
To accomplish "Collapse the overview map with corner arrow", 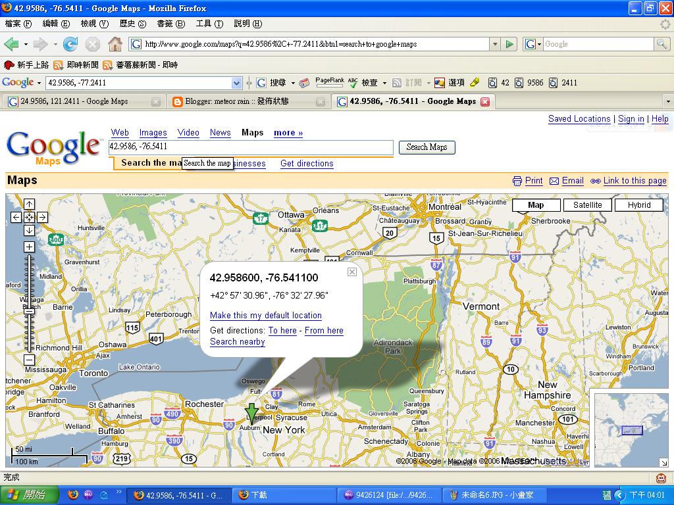I will click(664, 462).
